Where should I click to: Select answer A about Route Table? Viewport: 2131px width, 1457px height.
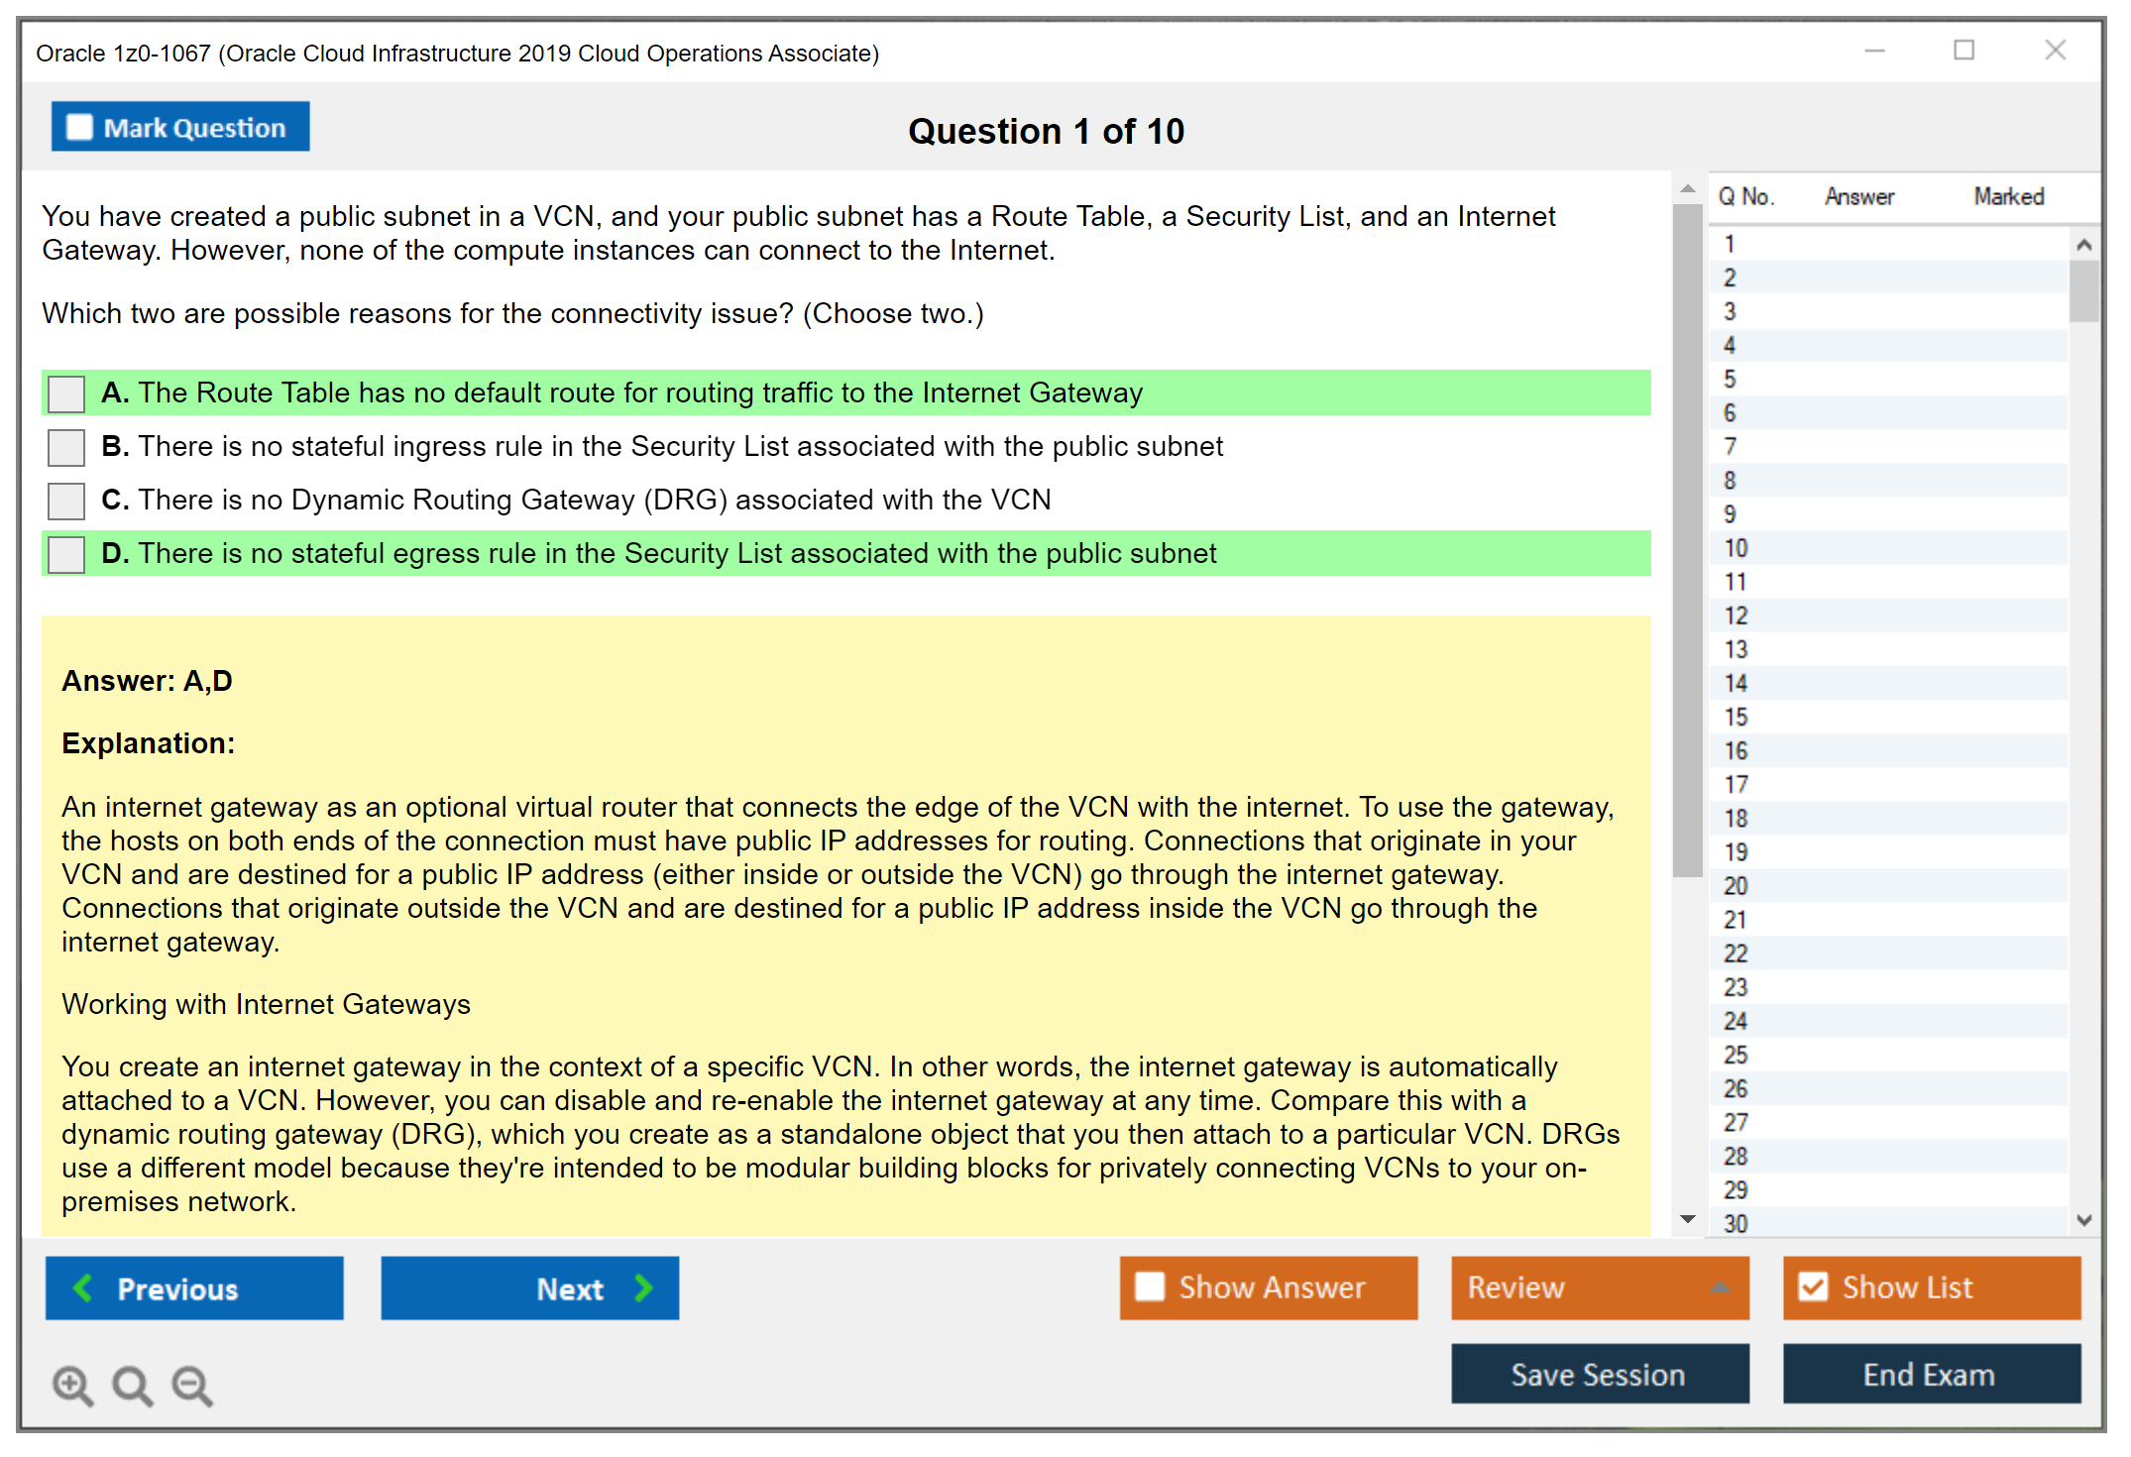coord(66,393)
